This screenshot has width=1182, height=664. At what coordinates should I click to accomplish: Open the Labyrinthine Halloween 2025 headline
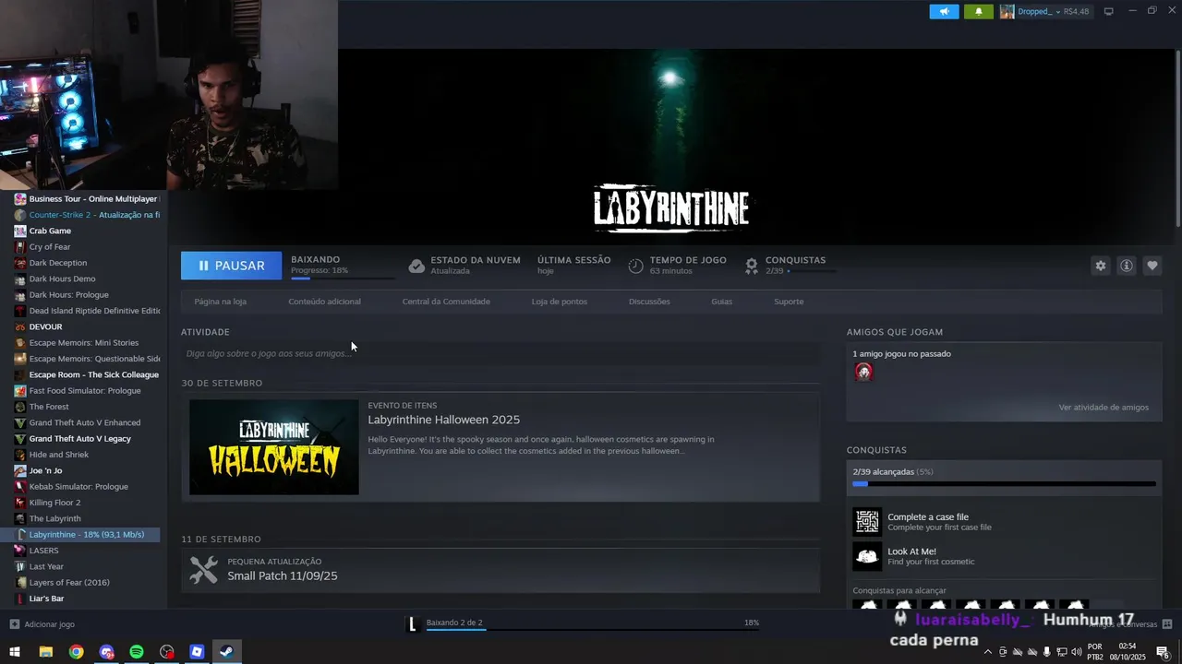pos(443,420)
